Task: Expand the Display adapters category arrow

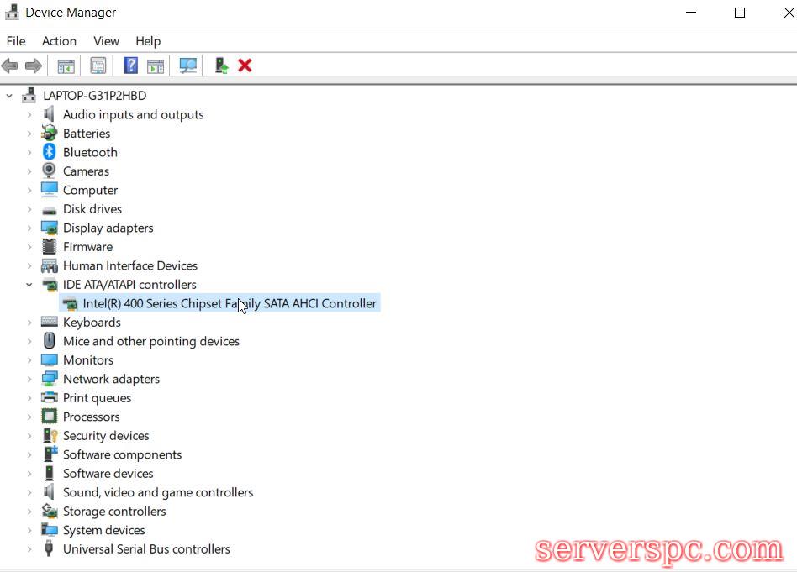Action: pos(29,228)
